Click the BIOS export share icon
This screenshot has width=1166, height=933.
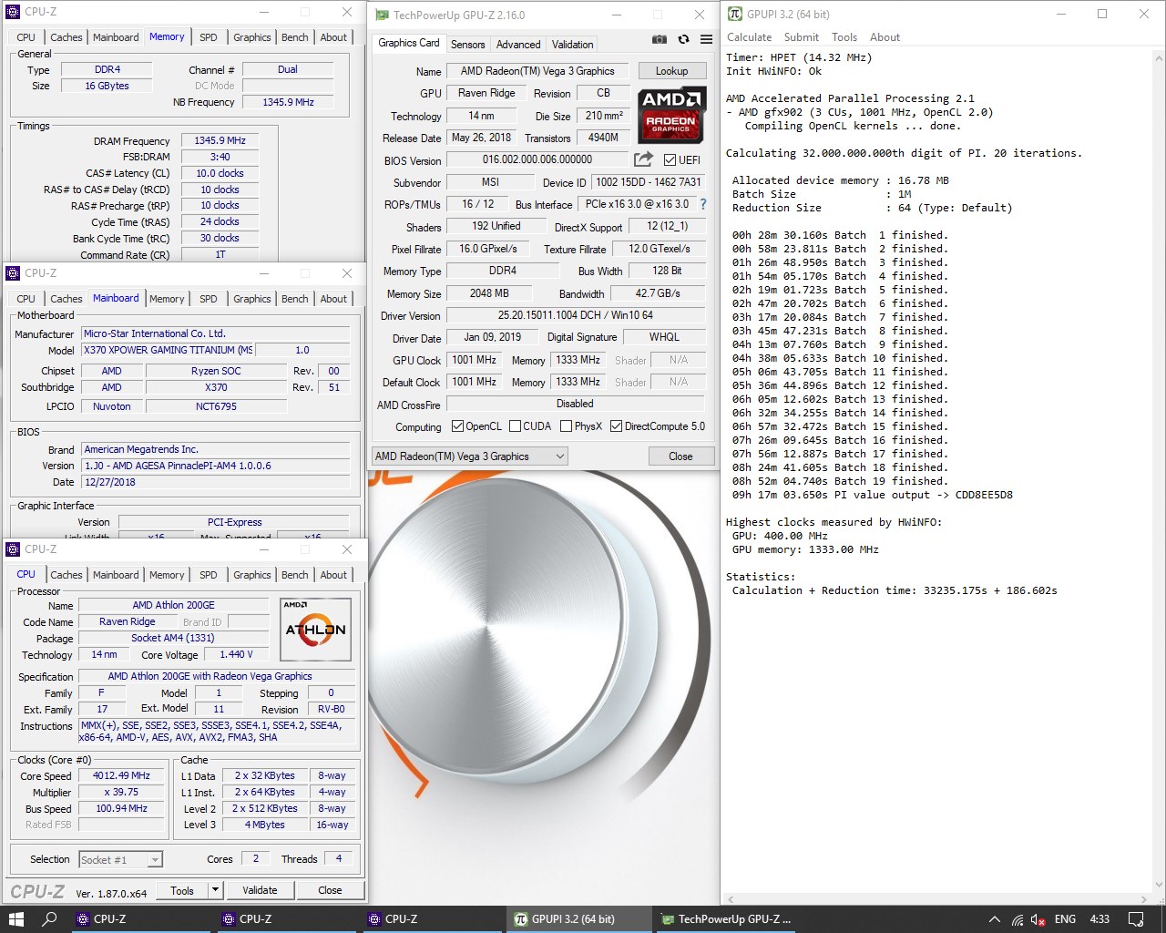tap(644, 159)
